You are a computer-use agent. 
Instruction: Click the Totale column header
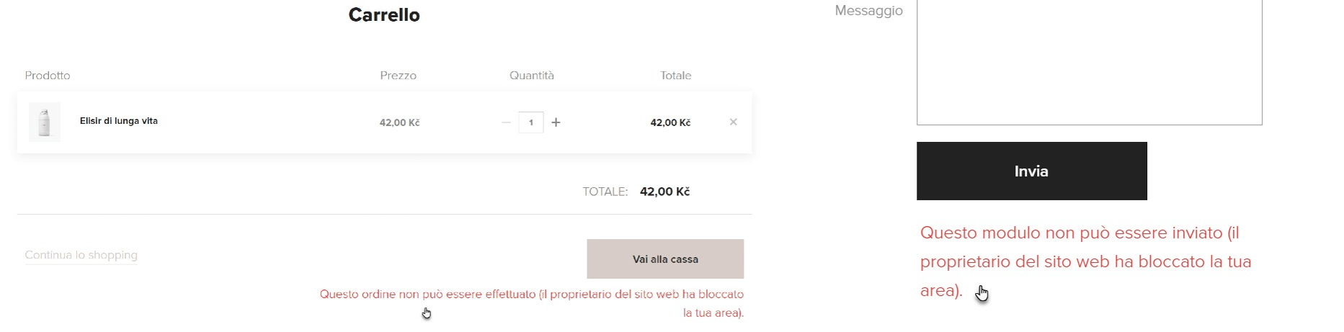click(x=675, y=76)
